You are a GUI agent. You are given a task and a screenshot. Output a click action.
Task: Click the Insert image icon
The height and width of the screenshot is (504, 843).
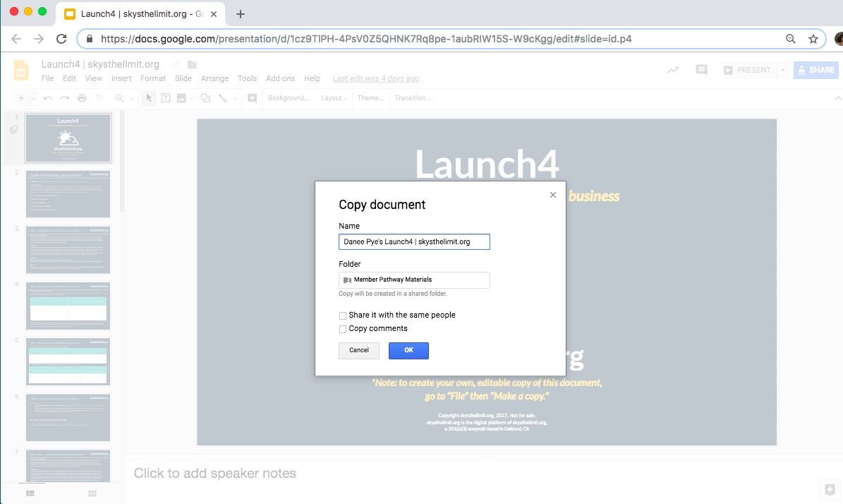(181, 98)
